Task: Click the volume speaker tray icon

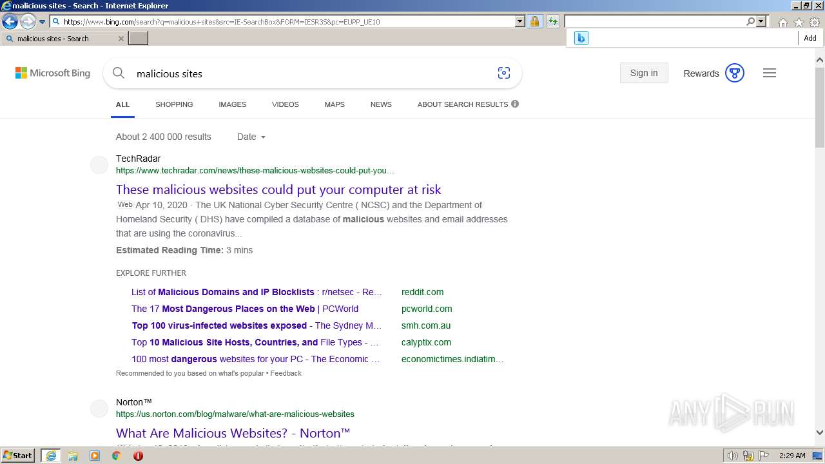Action: pyautogui.click(x=733, y=456)
